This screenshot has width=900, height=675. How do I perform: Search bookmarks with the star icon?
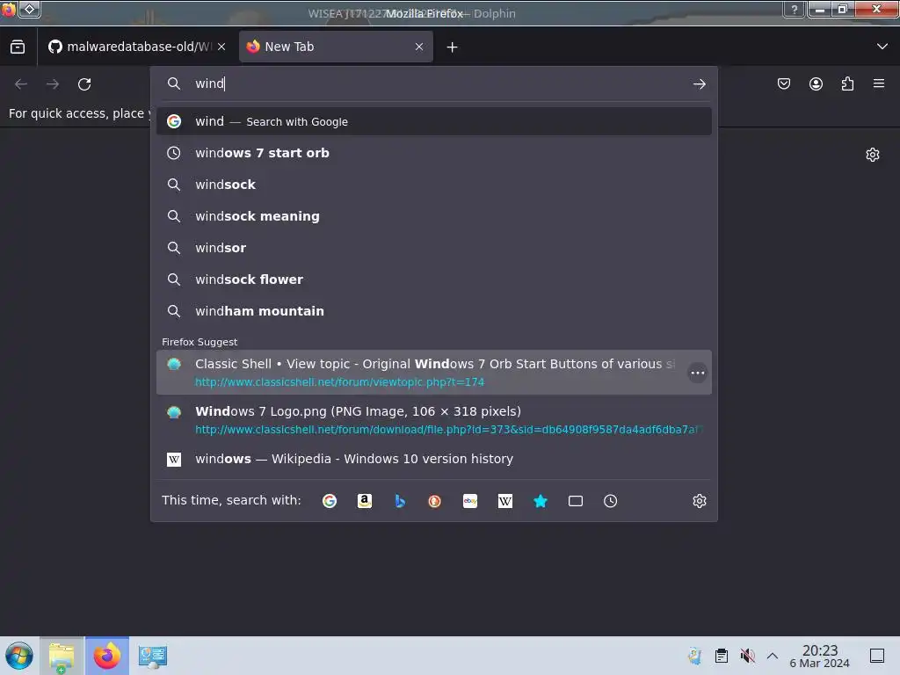541,501
